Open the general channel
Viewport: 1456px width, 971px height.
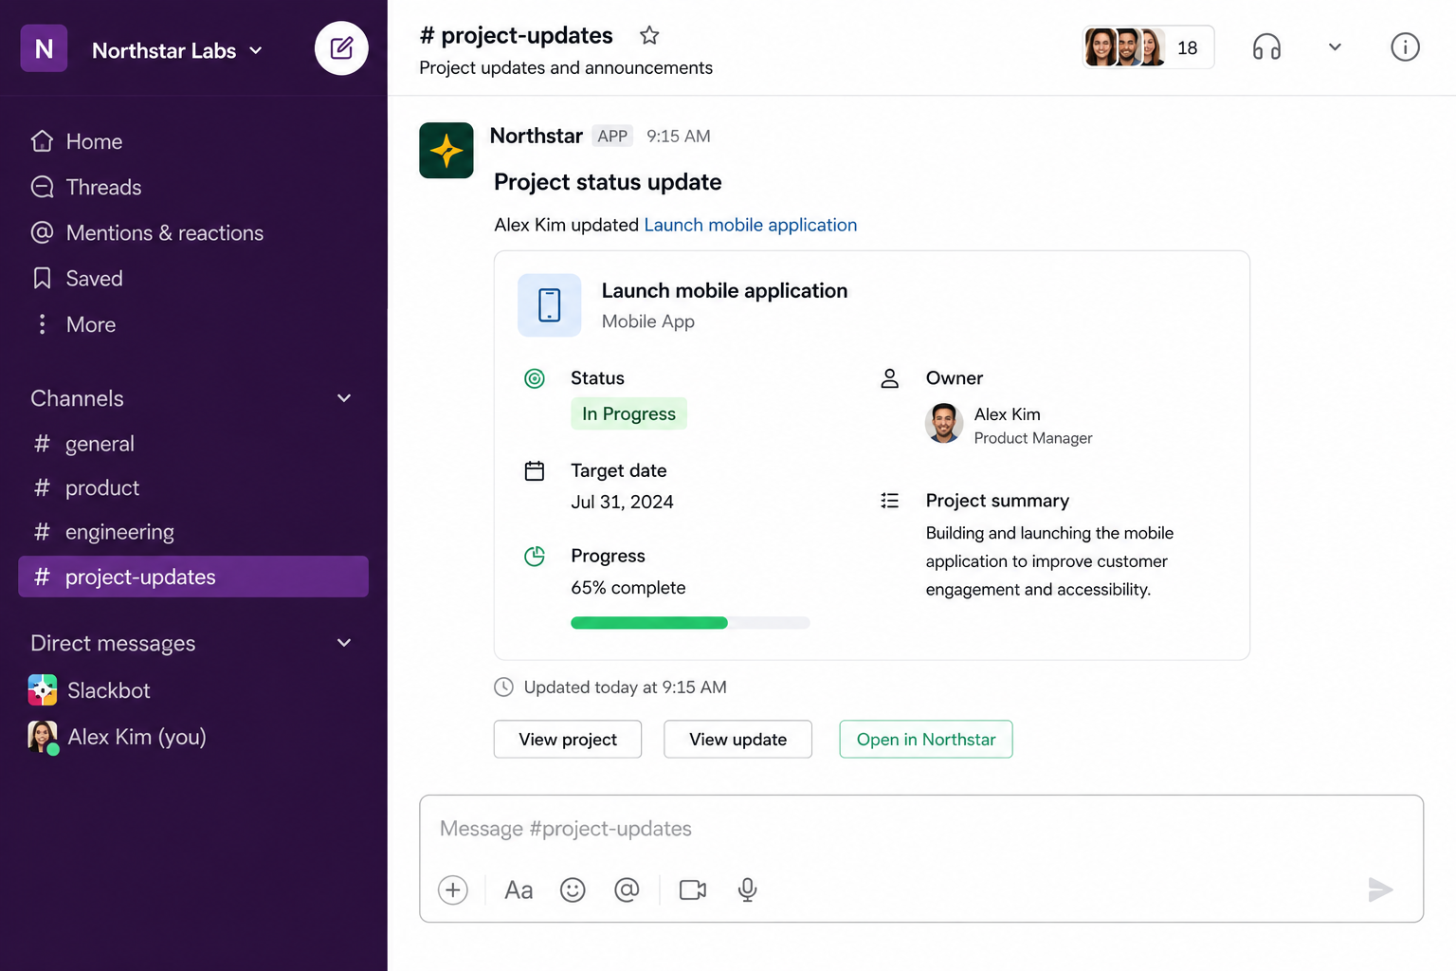(x=193, y=444)
